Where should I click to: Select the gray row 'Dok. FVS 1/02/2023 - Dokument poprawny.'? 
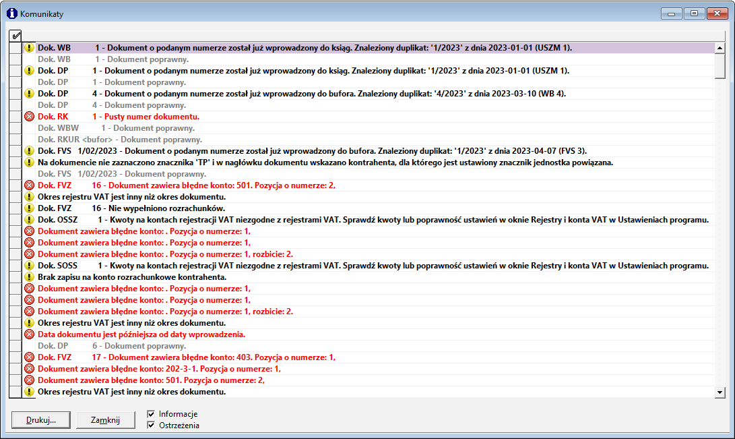point(369,174)
